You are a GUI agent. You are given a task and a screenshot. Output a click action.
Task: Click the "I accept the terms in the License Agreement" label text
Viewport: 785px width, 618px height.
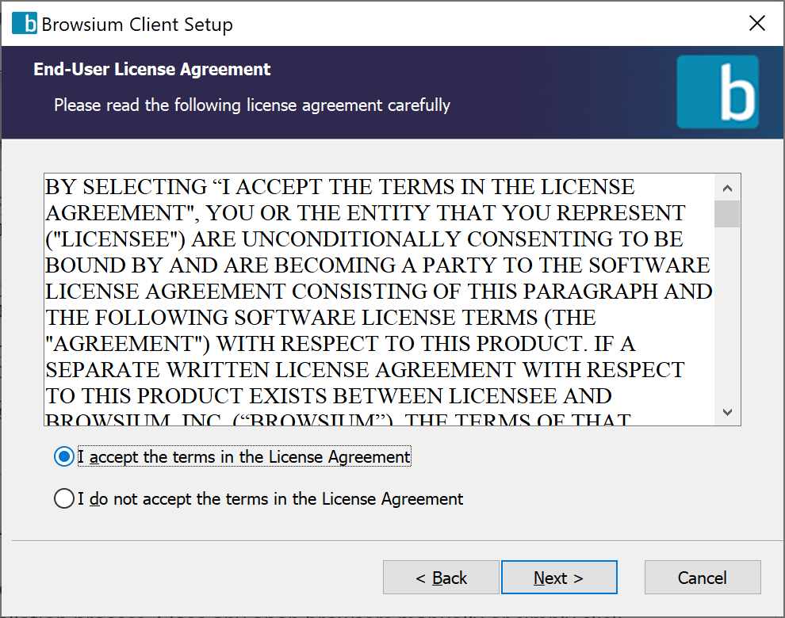244,457
